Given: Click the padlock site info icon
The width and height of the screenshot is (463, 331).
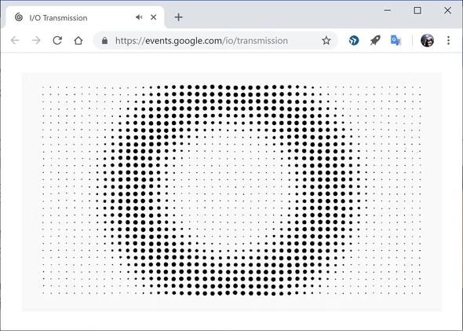Looking at the screenshot, I should tap(104, 41).
